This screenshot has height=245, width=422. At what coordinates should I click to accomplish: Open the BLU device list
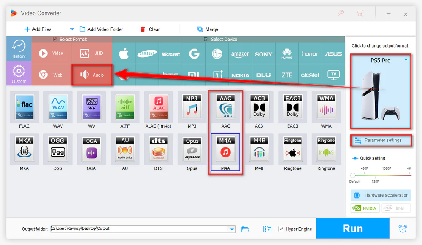point(263,75)
